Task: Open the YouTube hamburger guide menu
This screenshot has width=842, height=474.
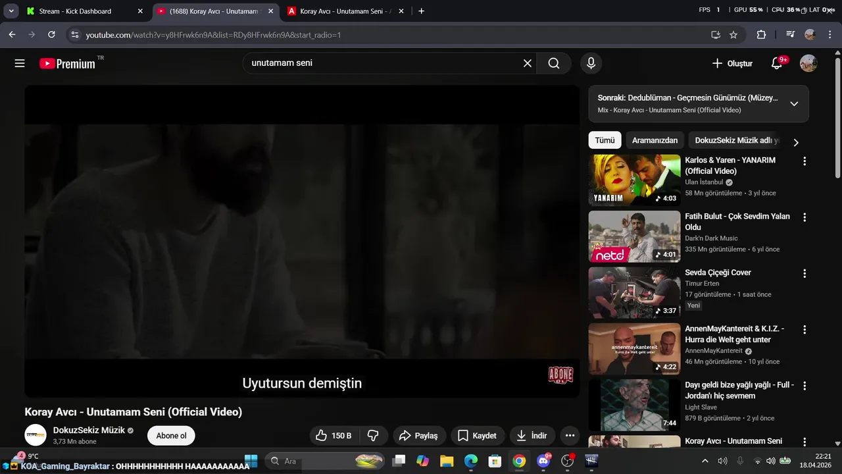Action: coord(20,63)
